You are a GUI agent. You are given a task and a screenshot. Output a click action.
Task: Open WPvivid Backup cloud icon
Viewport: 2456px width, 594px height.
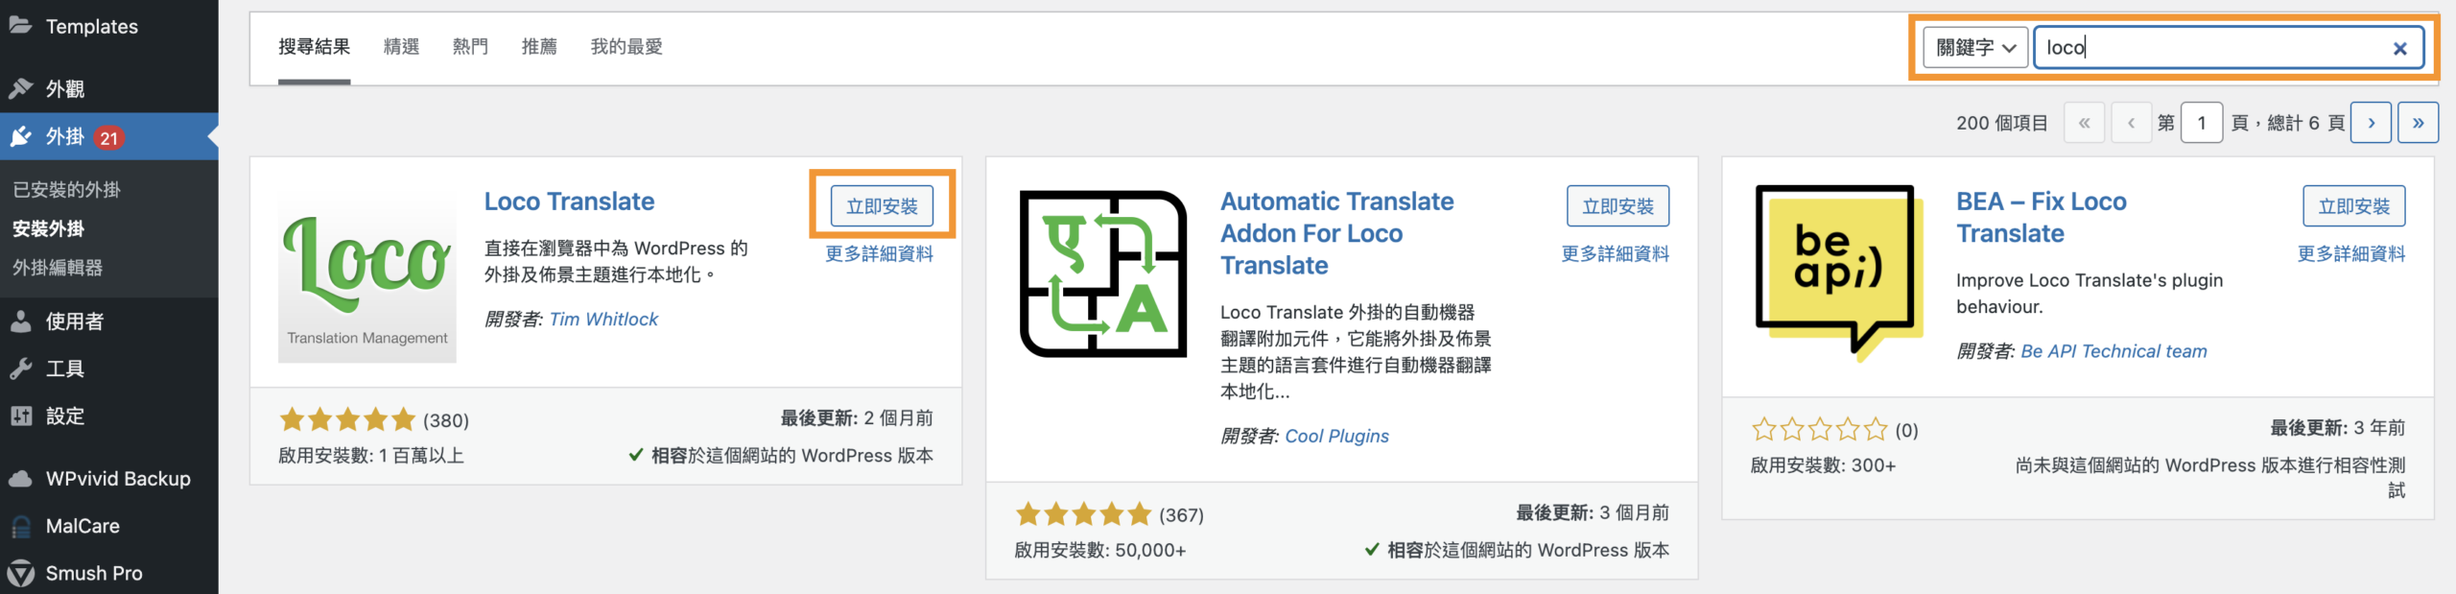(x=20, y=478)
